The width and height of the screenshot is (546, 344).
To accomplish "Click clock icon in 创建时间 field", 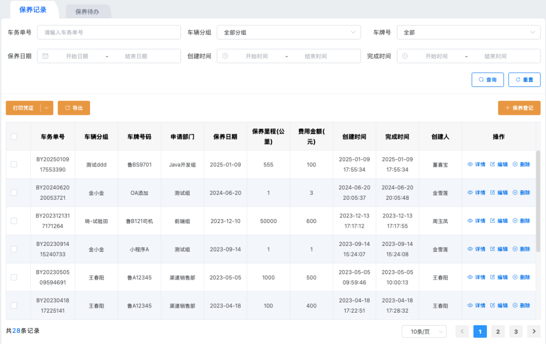I will click(225, 56).
